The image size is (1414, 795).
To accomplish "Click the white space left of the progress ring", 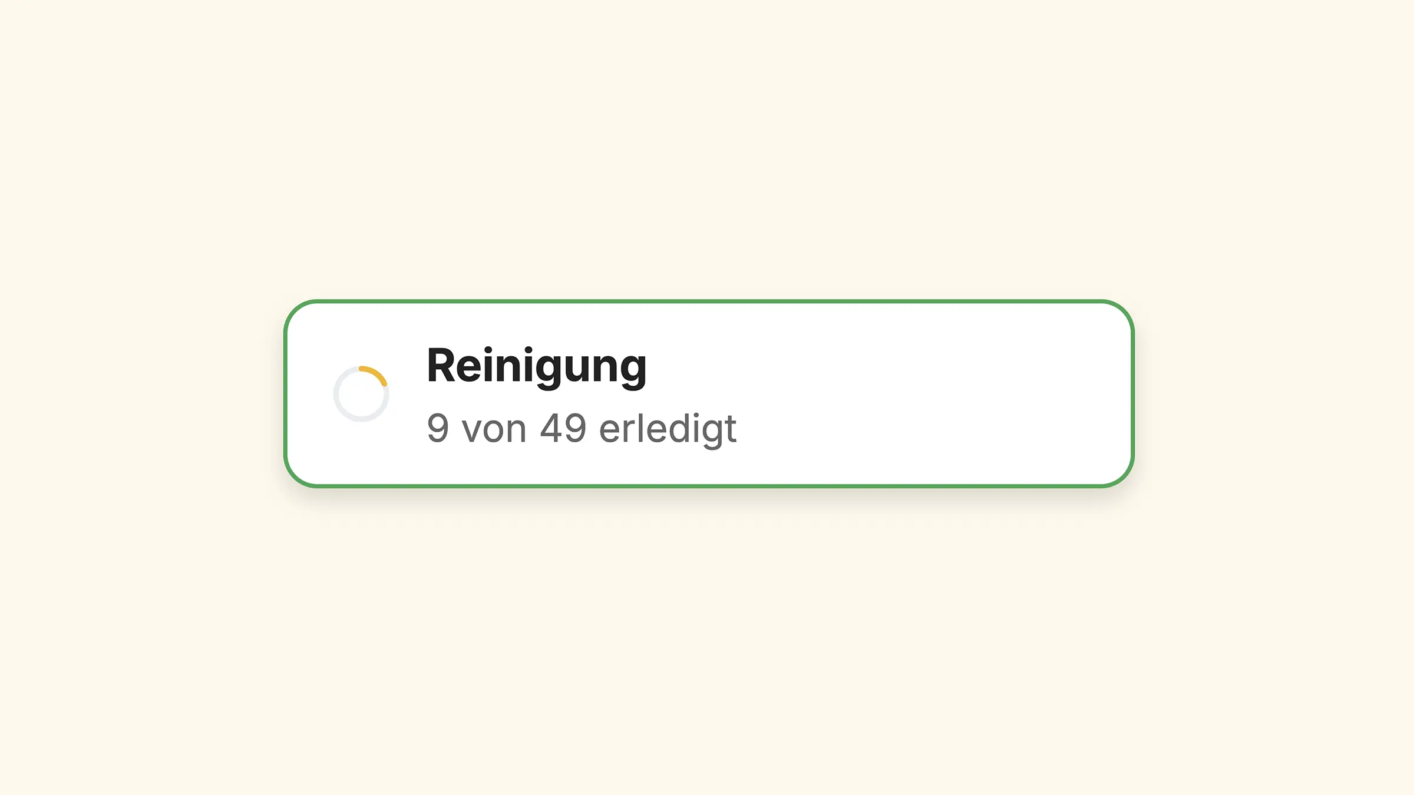I will tap(310, 393).
